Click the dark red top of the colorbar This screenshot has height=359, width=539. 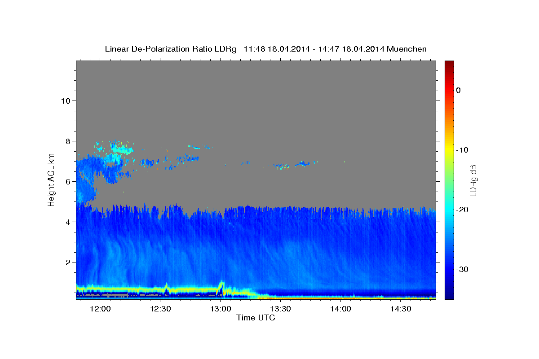pos(449,64)
